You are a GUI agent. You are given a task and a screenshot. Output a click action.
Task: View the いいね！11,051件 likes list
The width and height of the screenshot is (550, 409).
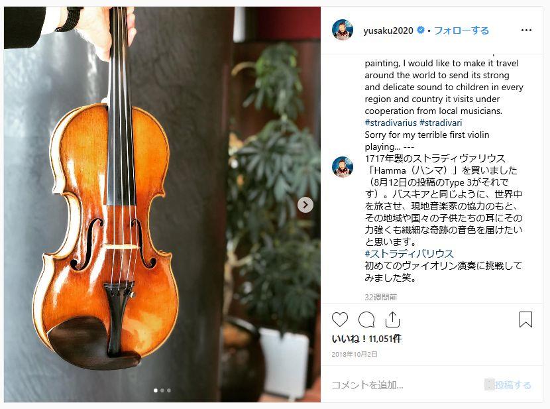(x=366, y=339)
